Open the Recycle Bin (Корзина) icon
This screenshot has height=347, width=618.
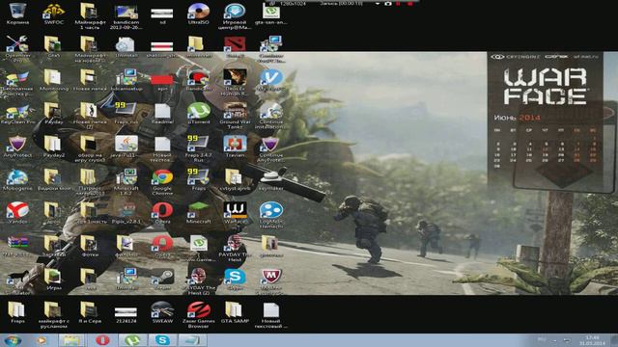17,13
